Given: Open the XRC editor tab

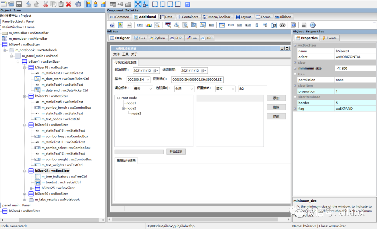Looking at the screenshot, I should pyautogui.click(x=207, y=38).
